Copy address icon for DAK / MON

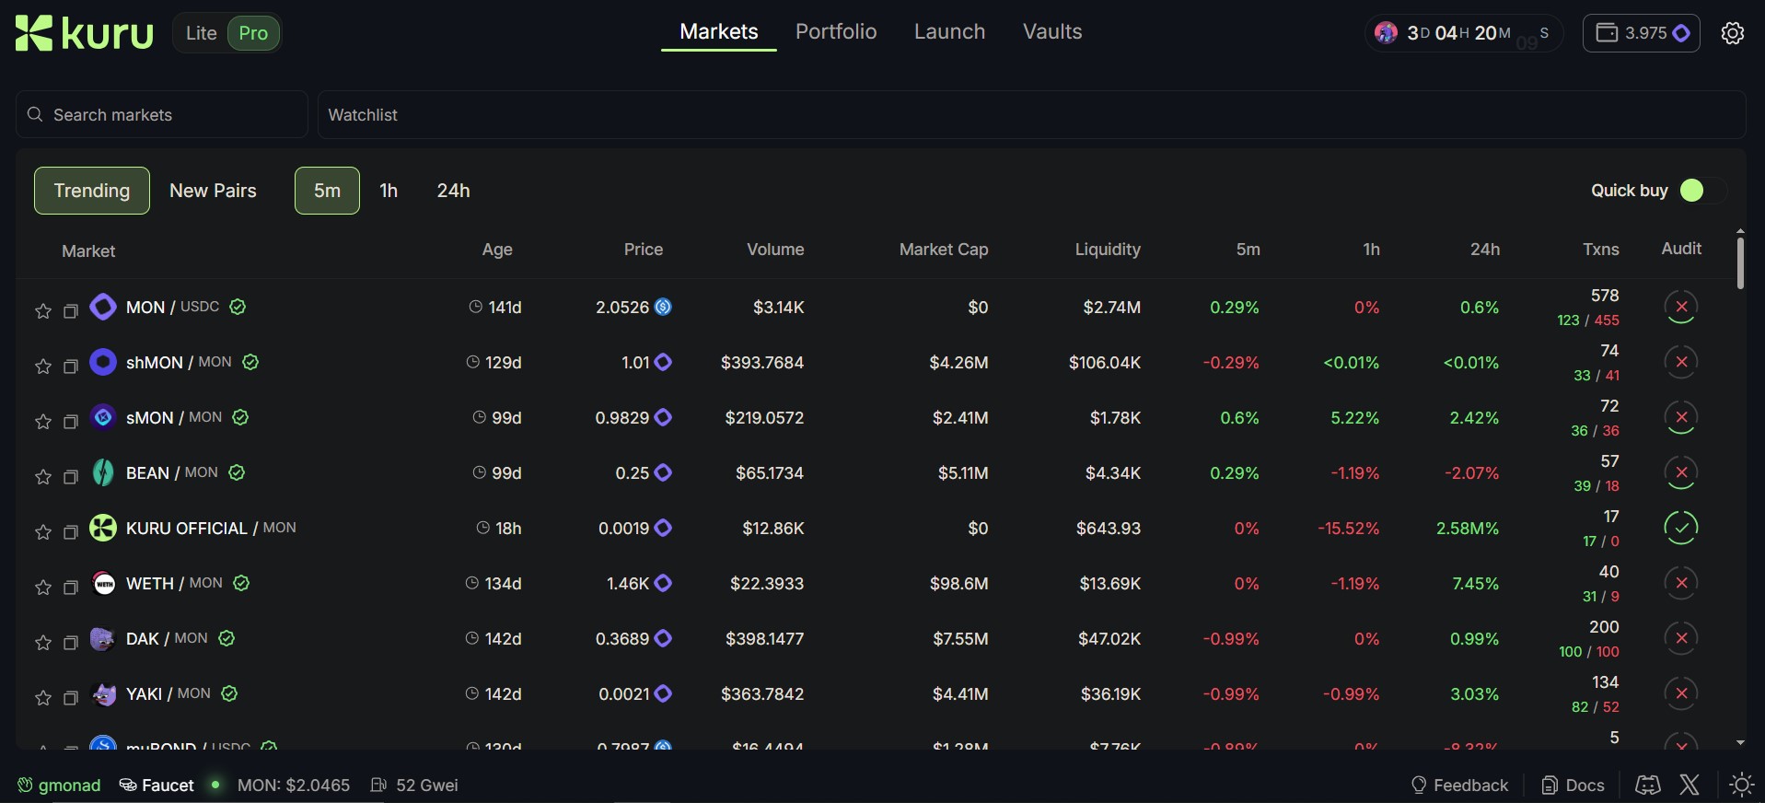click(x=70, y=643)
